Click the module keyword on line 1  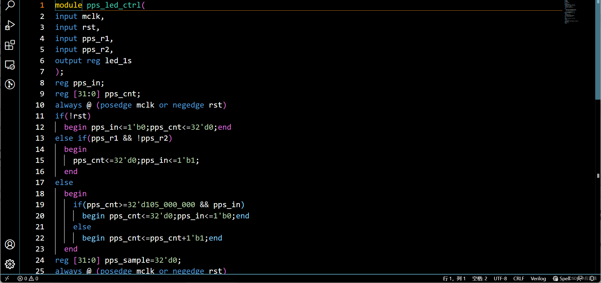[x=68, y=5]
